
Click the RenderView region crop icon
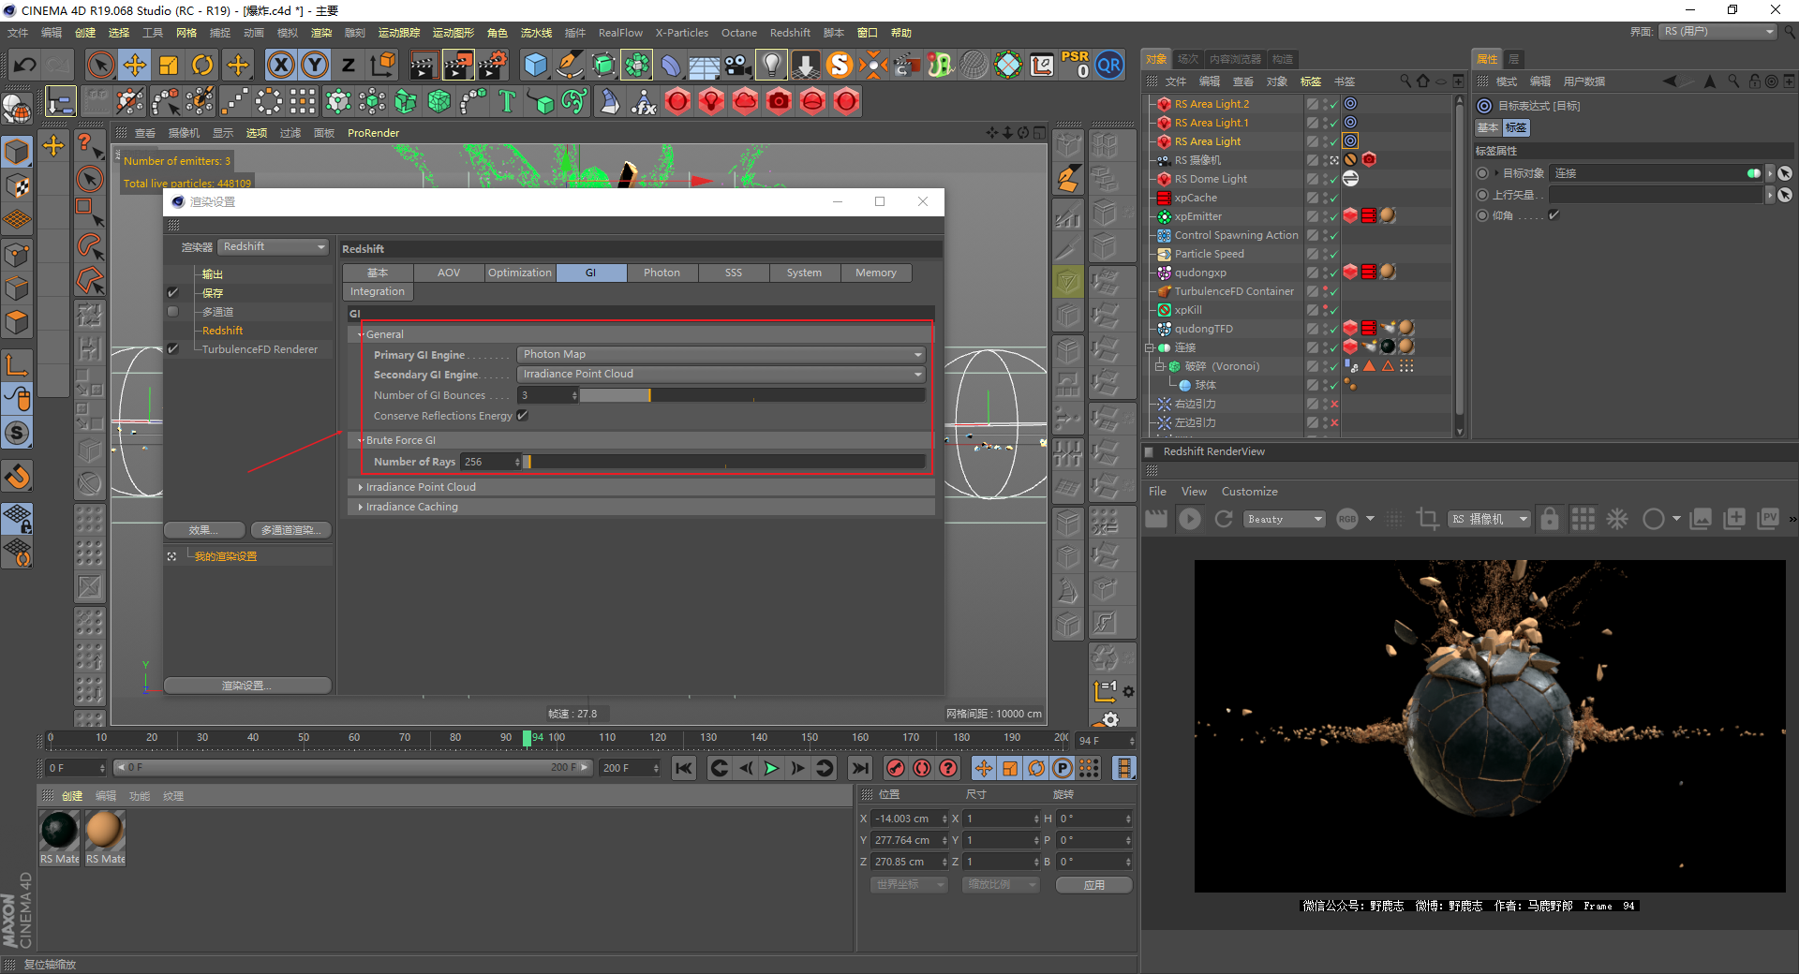(1427, 519)
